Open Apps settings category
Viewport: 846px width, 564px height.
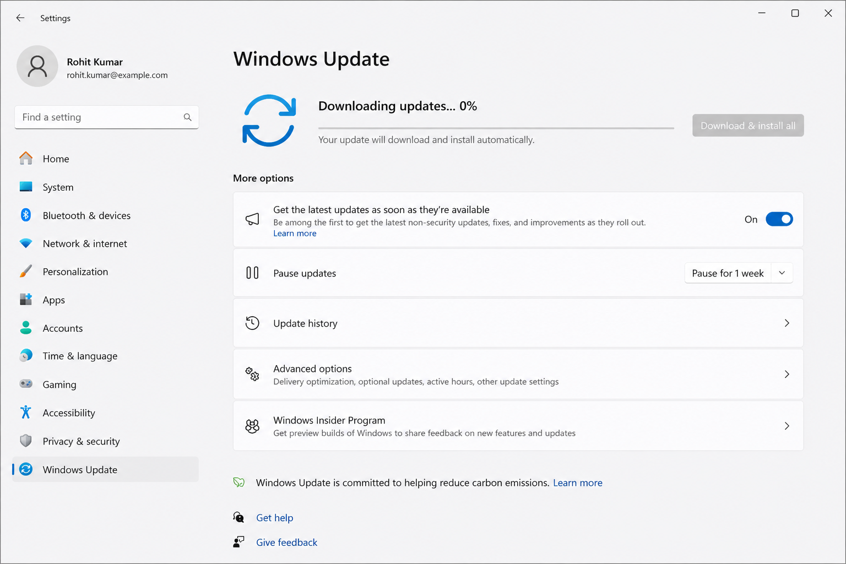pyautogui.click(x=105, y=300)
